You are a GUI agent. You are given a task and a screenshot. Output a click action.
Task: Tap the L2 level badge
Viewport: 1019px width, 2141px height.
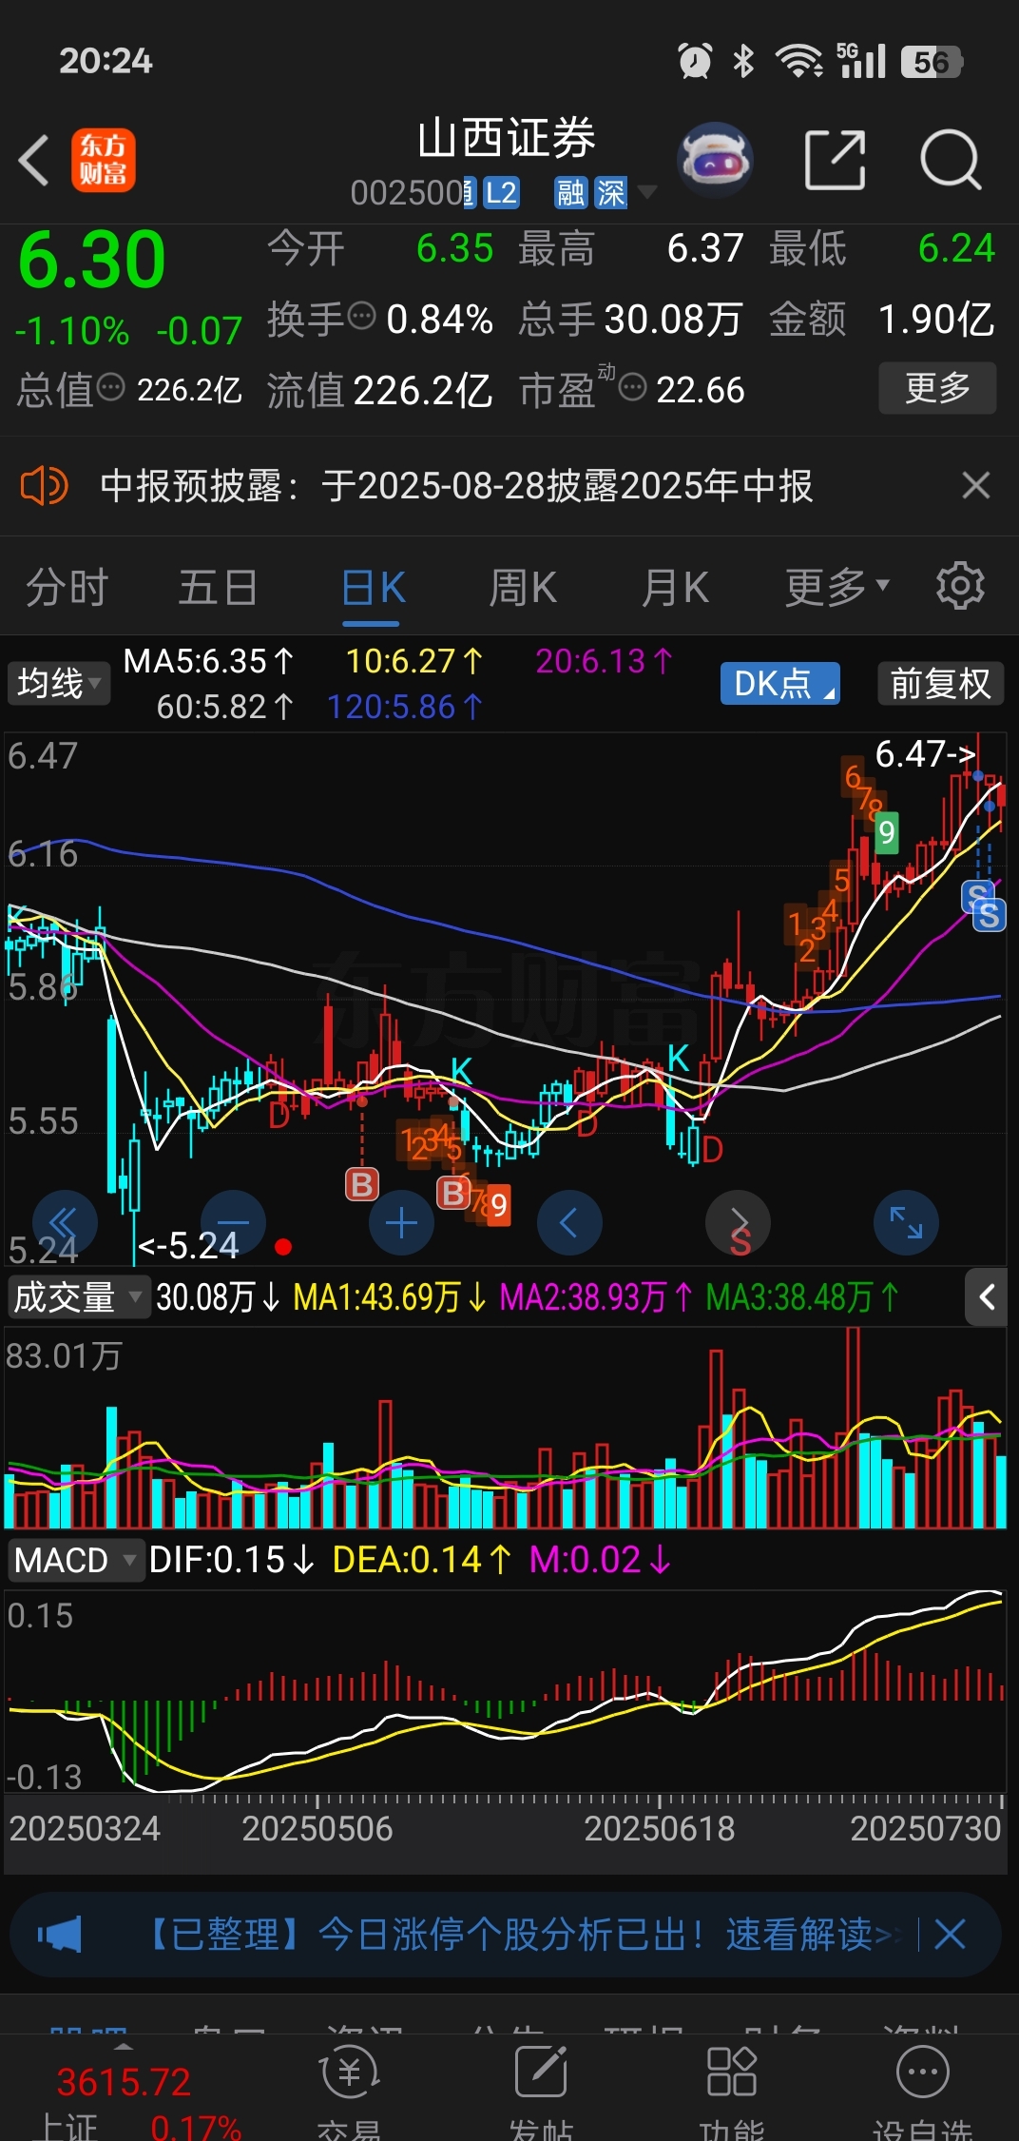pos(501,193)
